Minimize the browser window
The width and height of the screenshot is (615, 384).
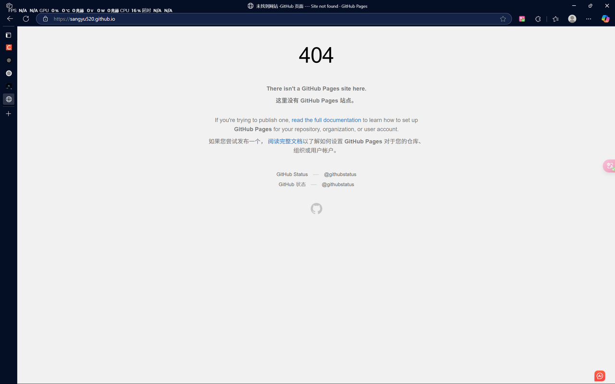click(x=574, y=6)
